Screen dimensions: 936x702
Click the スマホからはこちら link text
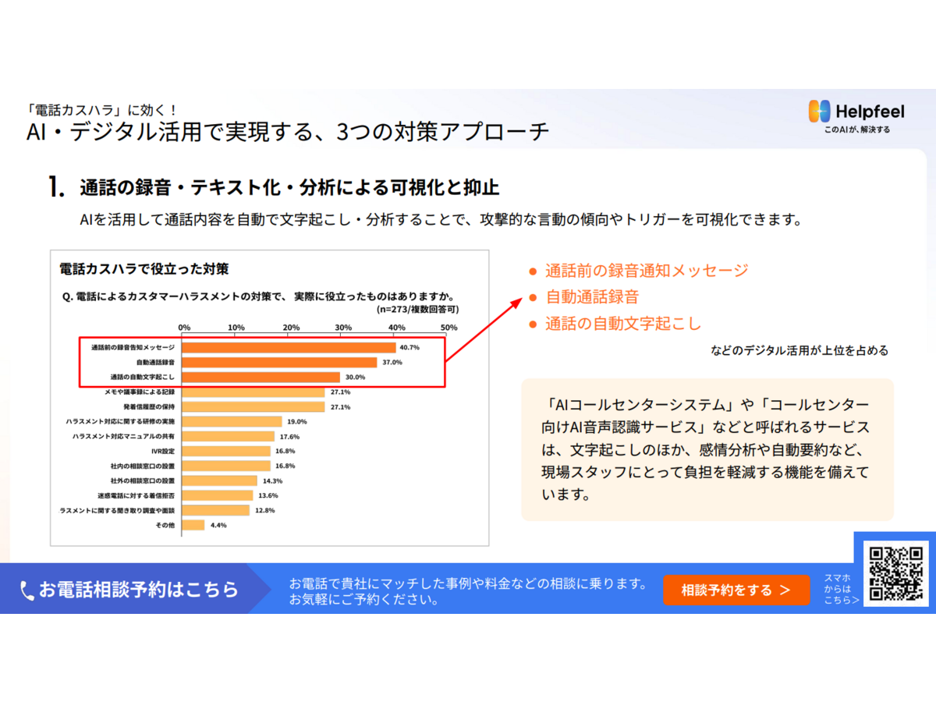(840, 589)
